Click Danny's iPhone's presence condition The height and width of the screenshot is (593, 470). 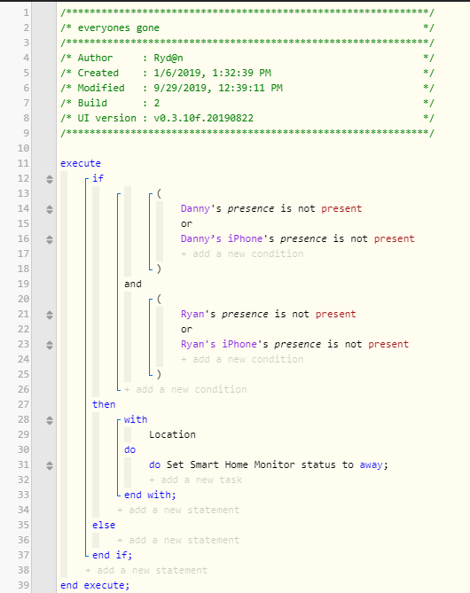(x=297, y=239)
